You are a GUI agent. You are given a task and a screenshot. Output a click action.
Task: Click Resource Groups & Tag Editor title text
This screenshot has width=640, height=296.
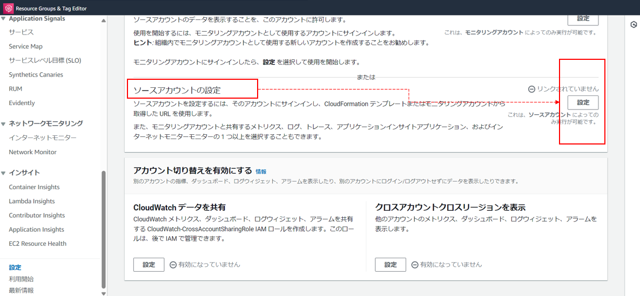point(51,8)
